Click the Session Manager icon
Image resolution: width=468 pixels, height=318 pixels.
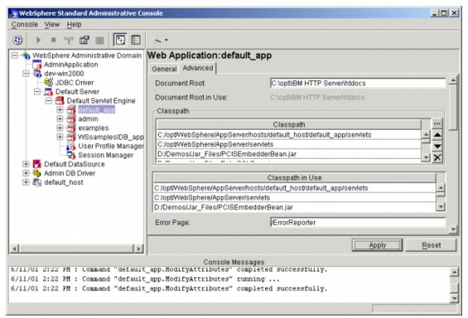pyautogui.click(x=71, y=155)
